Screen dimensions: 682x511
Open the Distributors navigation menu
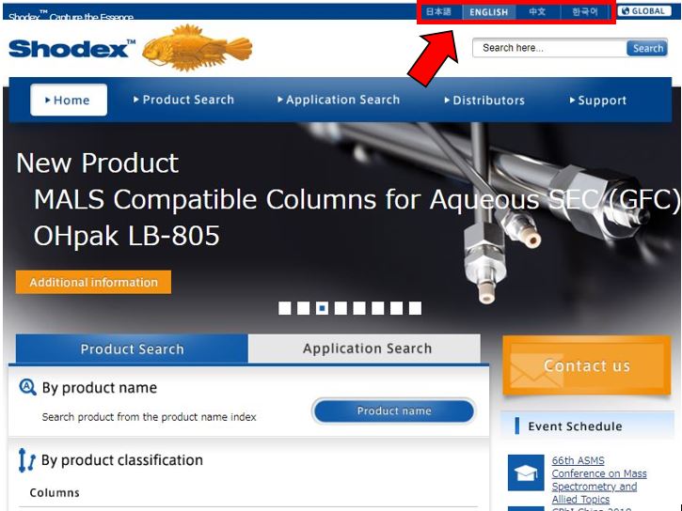[484, 101]
